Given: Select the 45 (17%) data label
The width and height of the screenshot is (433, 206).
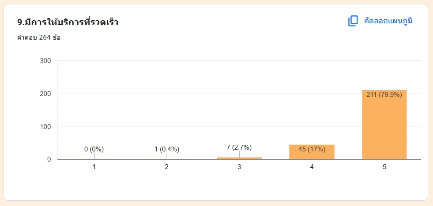Looking at the screenshot, I should [312, 149].
